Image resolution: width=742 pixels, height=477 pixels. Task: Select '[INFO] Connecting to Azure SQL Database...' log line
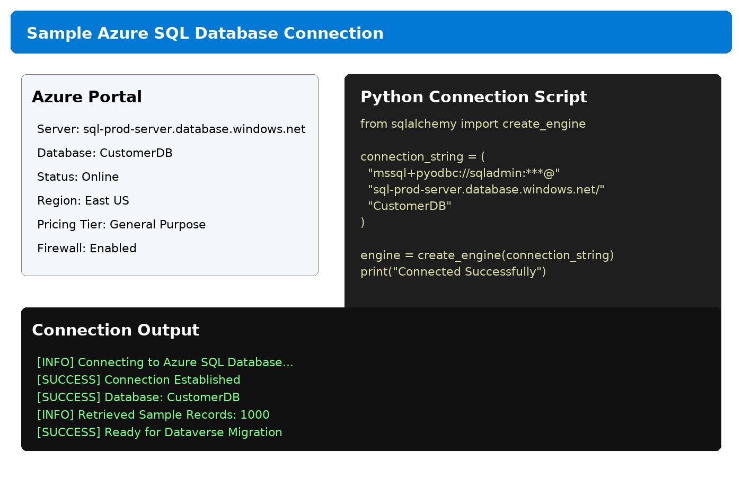pos(165,363)
